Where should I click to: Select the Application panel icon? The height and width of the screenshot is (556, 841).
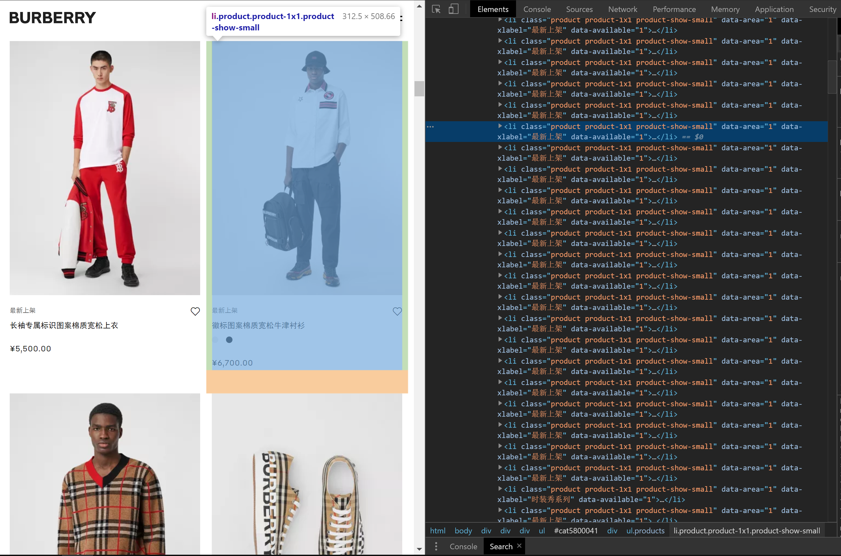[x=773, y=9]
